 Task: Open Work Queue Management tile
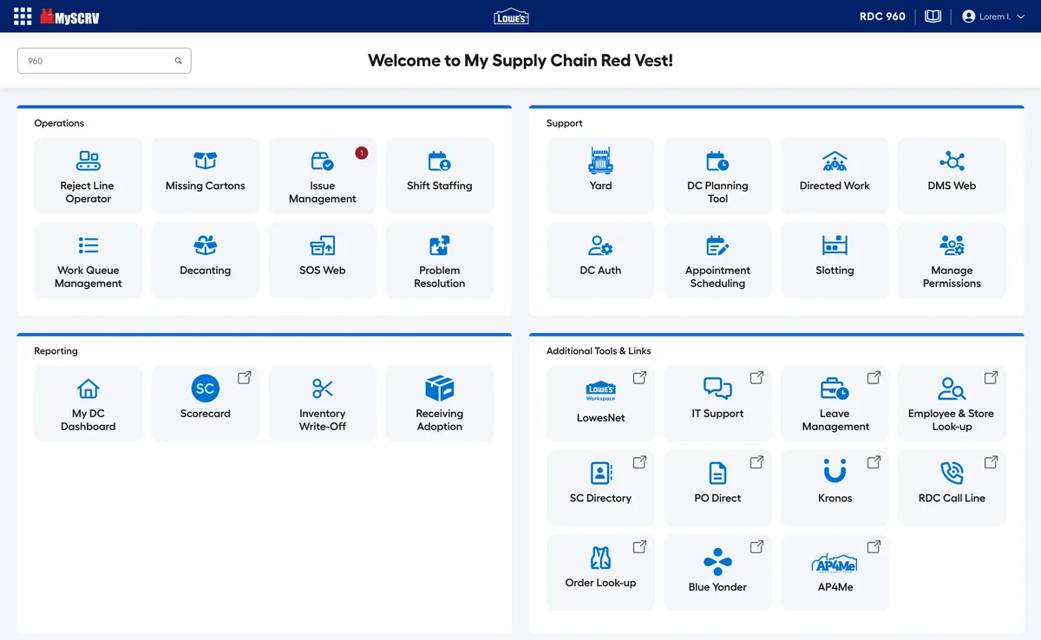[88, 261]
